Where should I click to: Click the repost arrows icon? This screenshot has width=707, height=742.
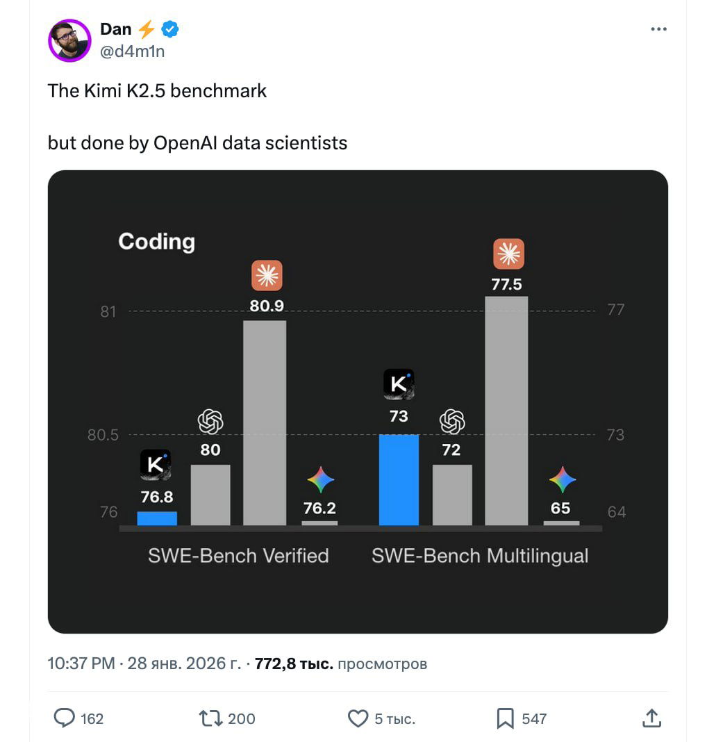pos(210,718)
